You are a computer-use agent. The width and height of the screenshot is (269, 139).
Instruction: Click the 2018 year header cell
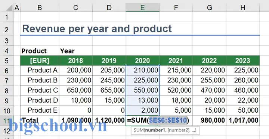pos(75,61)
